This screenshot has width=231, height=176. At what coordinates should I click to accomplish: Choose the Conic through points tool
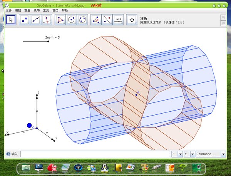pyautogui.click(x=82, y=20)
